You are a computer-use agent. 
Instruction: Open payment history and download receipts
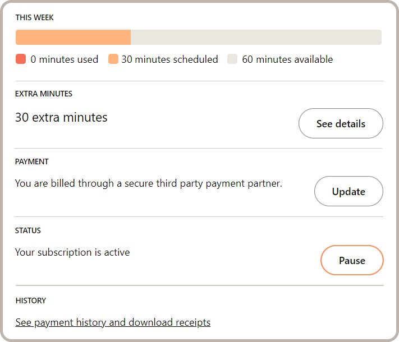(x=113, y=322)
